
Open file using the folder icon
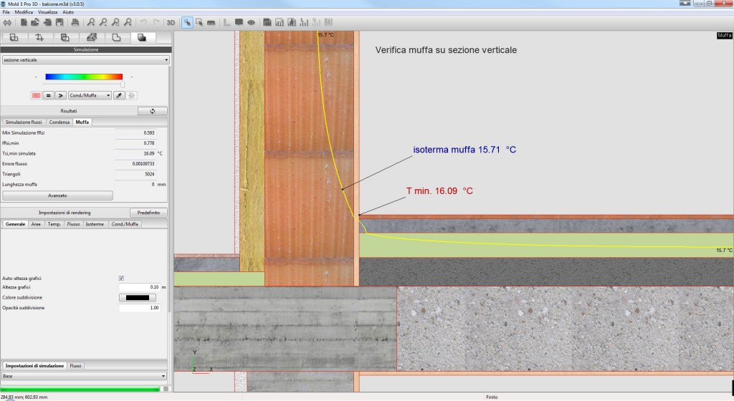pos(35,22)
